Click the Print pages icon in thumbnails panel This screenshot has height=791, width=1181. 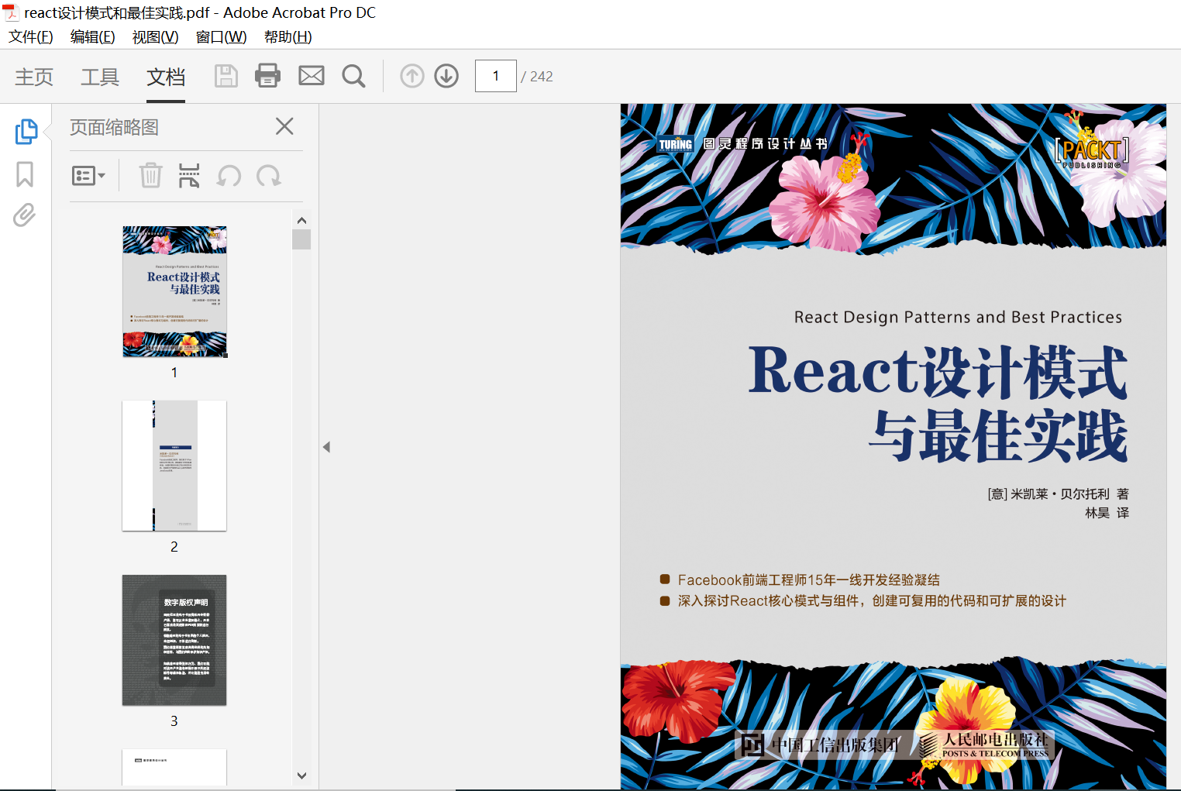click(x=189, y=176)
